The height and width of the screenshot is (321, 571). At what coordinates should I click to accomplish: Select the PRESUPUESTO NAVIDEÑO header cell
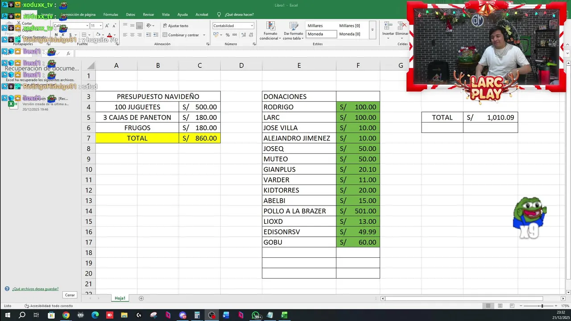[x=158, y=96]
